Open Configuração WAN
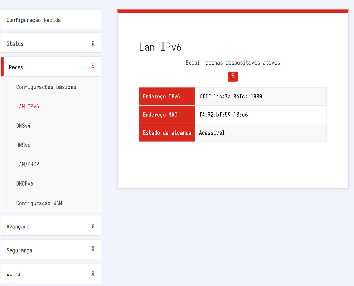The height and width of the screenshot is (286, 354). pyautogui.click(x=38, y=203)
